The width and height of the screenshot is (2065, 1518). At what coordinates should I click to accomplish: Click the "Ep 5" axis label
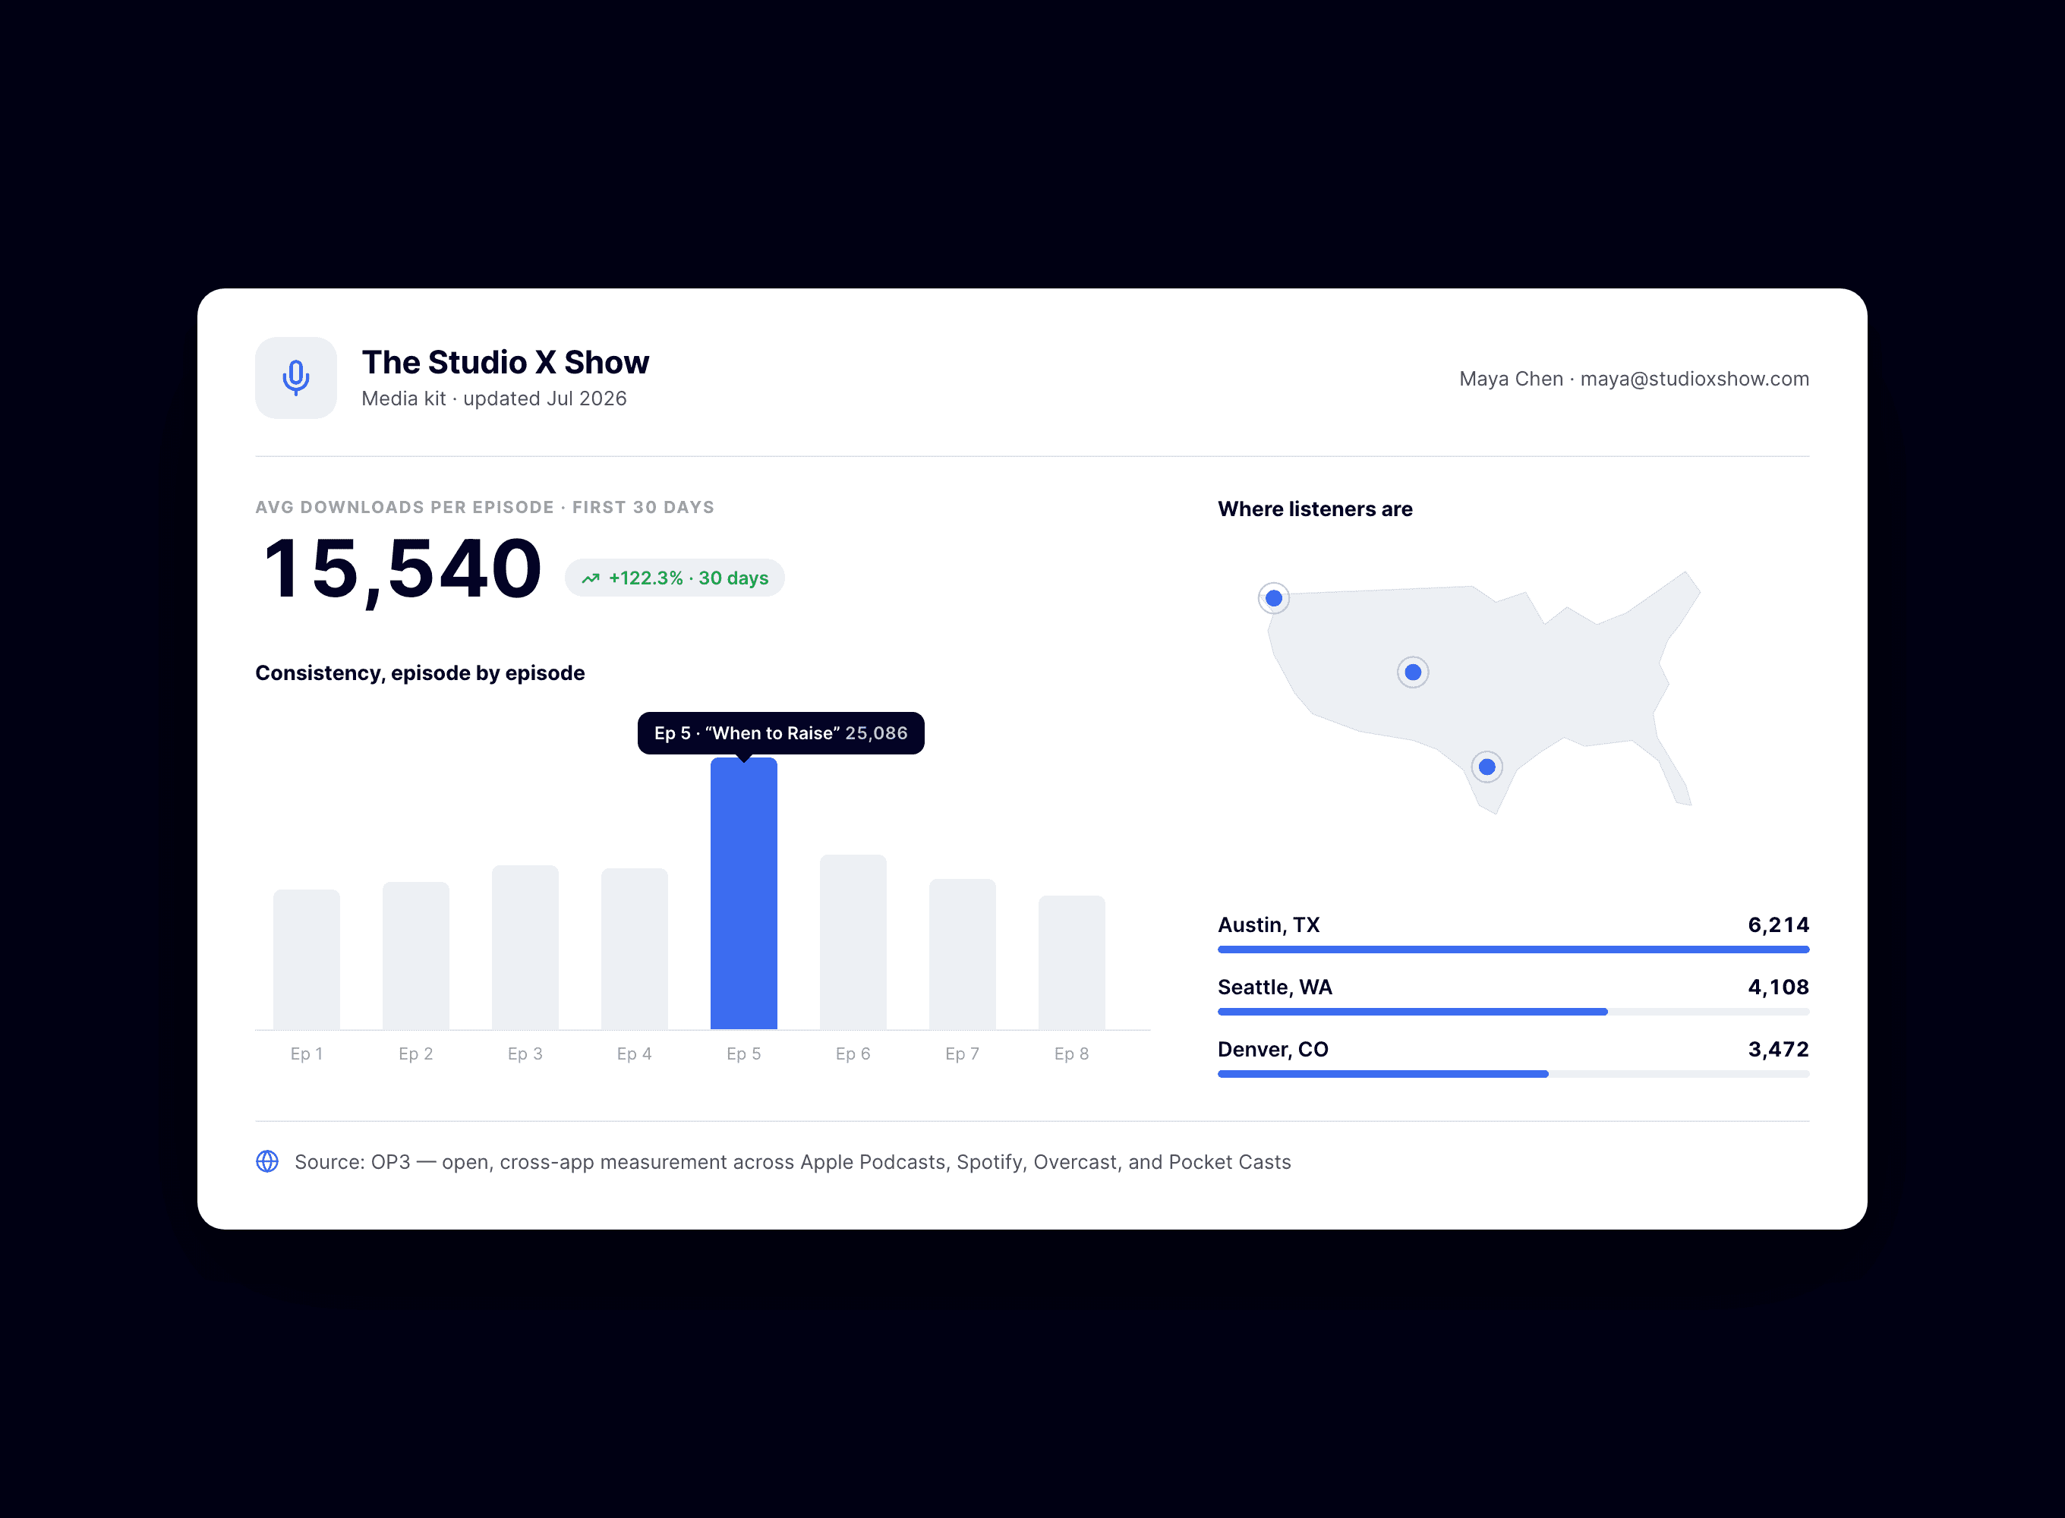743,1054
